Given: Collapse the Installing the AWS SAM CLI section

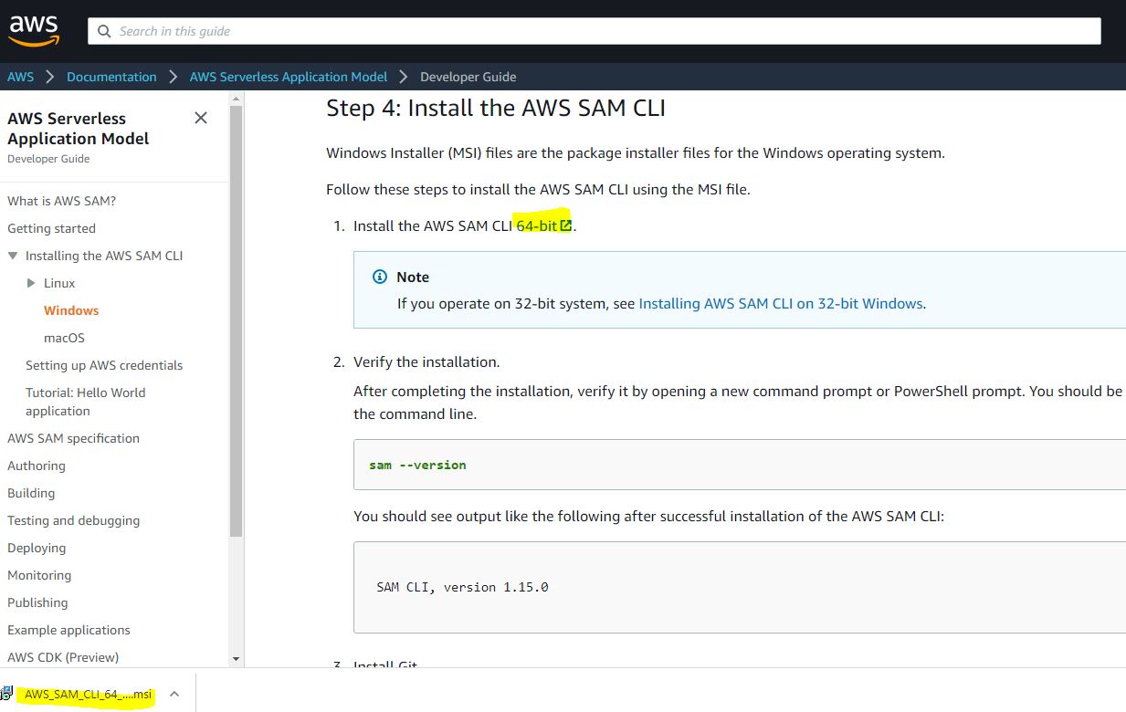Looking at the screenshot, I should pos(13,256).
